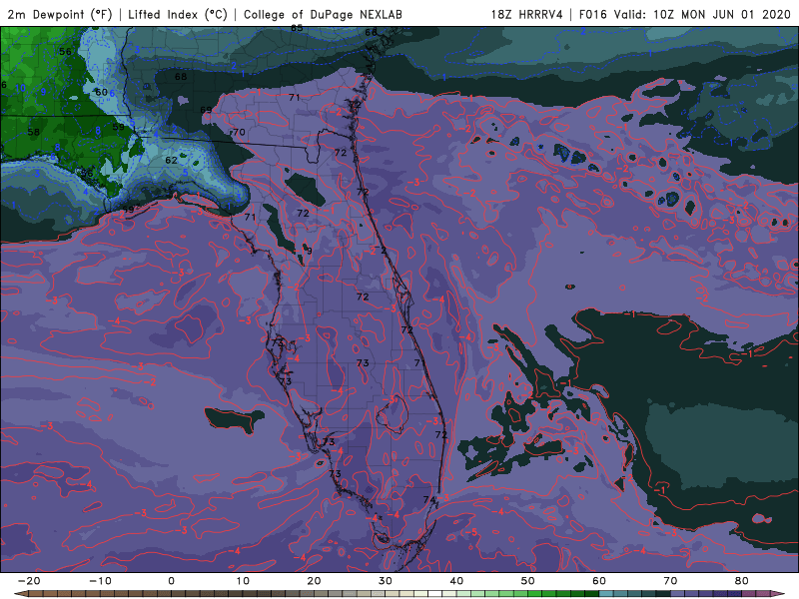Click the "2m Dewpoint (°F)" title text
This screenshot has height=599, width=799.
[x=60, y=14]
